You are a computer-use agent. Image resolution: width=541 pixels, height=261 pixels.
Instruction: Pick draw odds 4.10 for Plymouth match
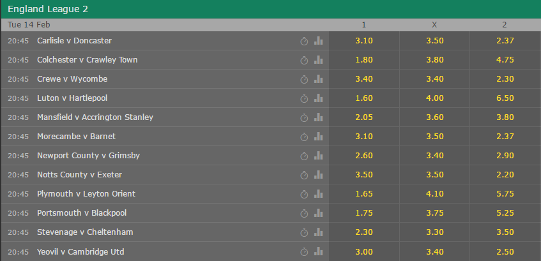[x=434, y=194]
